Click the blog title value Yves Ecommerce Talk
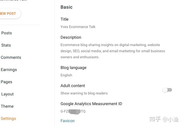This screenshot has height=127, width=183. 78,27
